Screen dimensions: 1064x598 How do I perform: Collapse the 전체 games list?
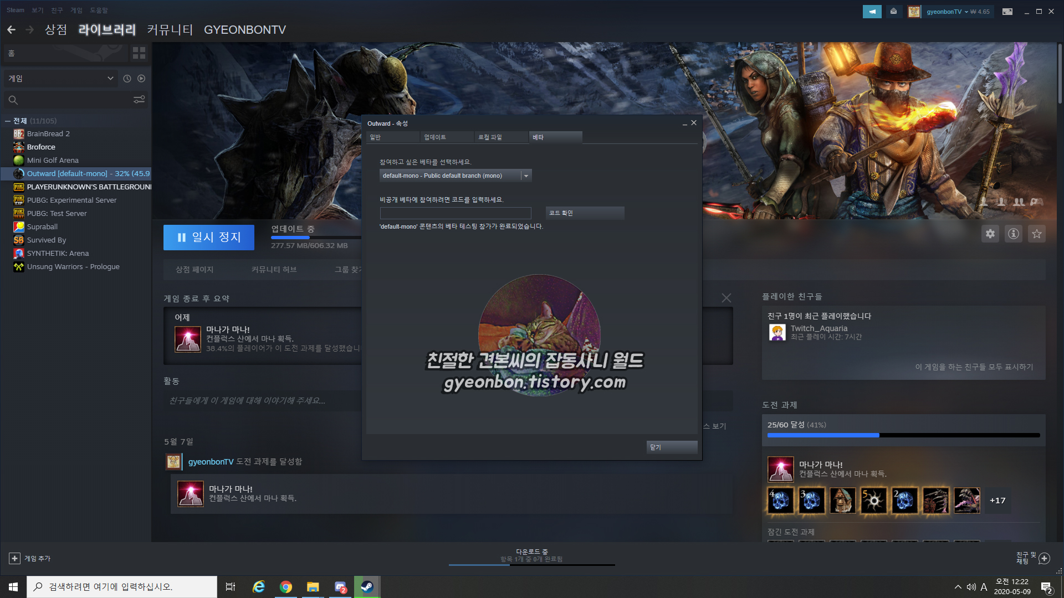click(x=8, y=121)
